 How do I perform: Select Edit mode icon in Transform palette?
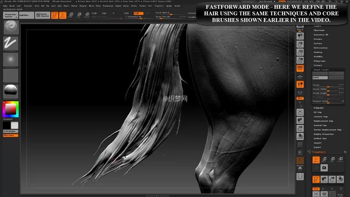pyautogui.click(x=316, y=179)
